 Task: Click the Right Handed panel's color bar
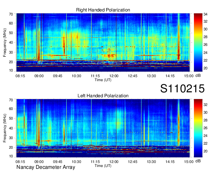198,42
